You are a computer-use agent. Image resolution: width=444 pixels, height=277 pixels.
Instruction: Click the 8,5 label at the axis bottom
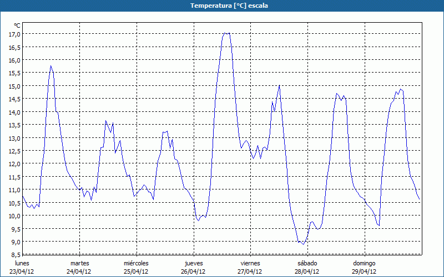[x=14, y=255]
